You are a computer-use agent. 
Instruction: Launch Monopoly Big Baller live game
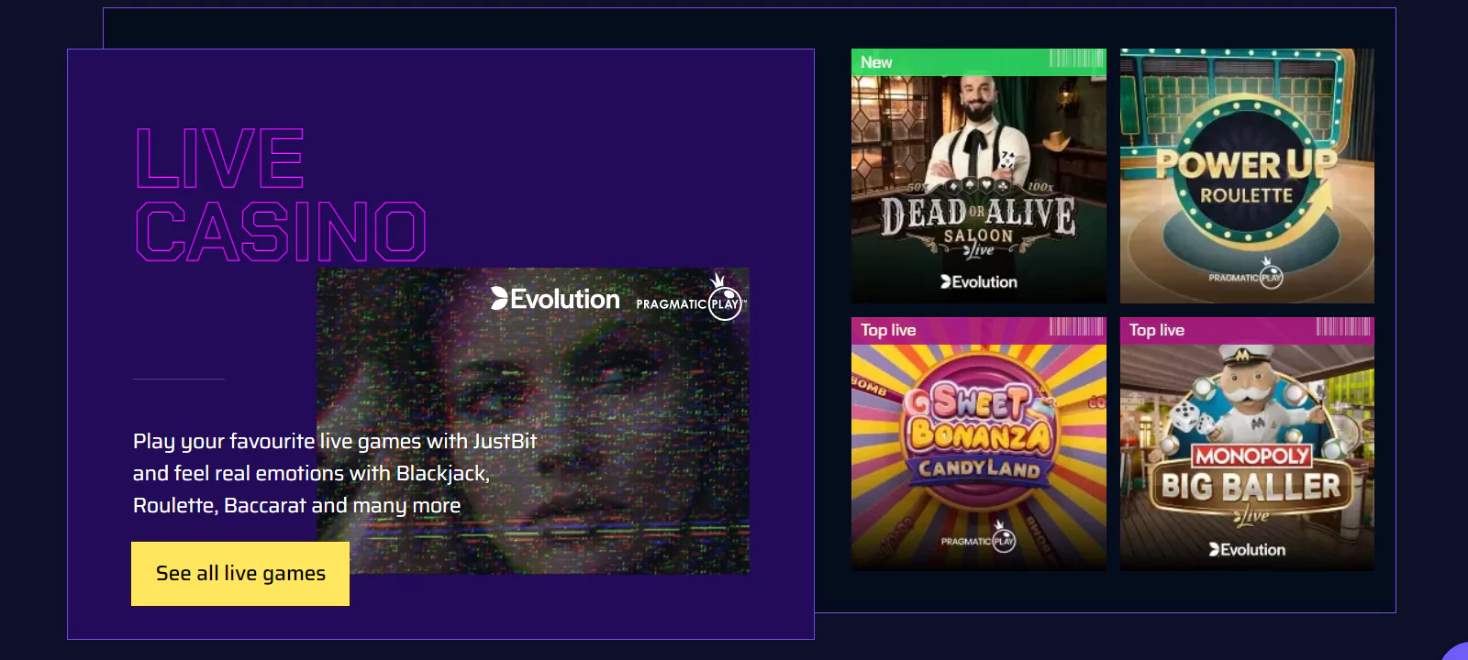click(x=1247, y=444)
